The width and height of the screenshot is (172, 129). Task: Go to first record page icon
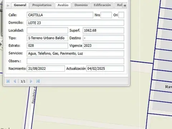[8, 81]
